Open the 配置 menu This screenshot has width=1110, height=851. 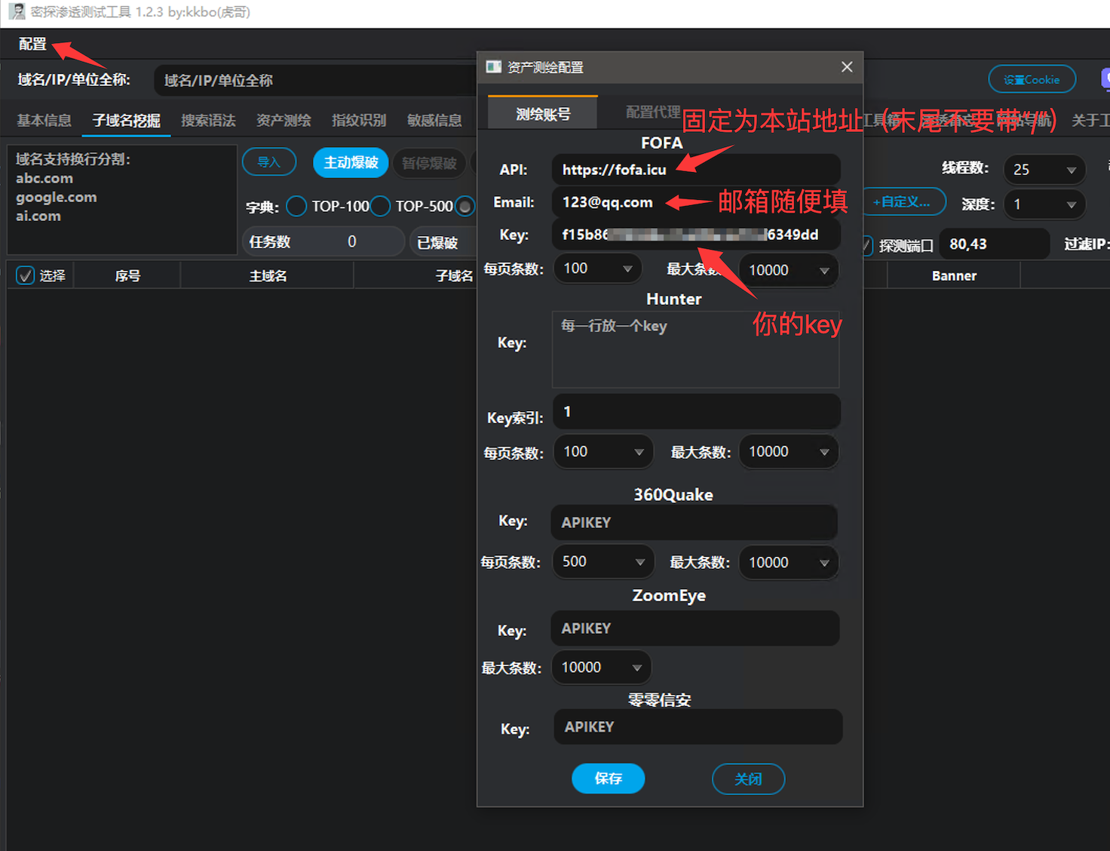click(32, 44)
